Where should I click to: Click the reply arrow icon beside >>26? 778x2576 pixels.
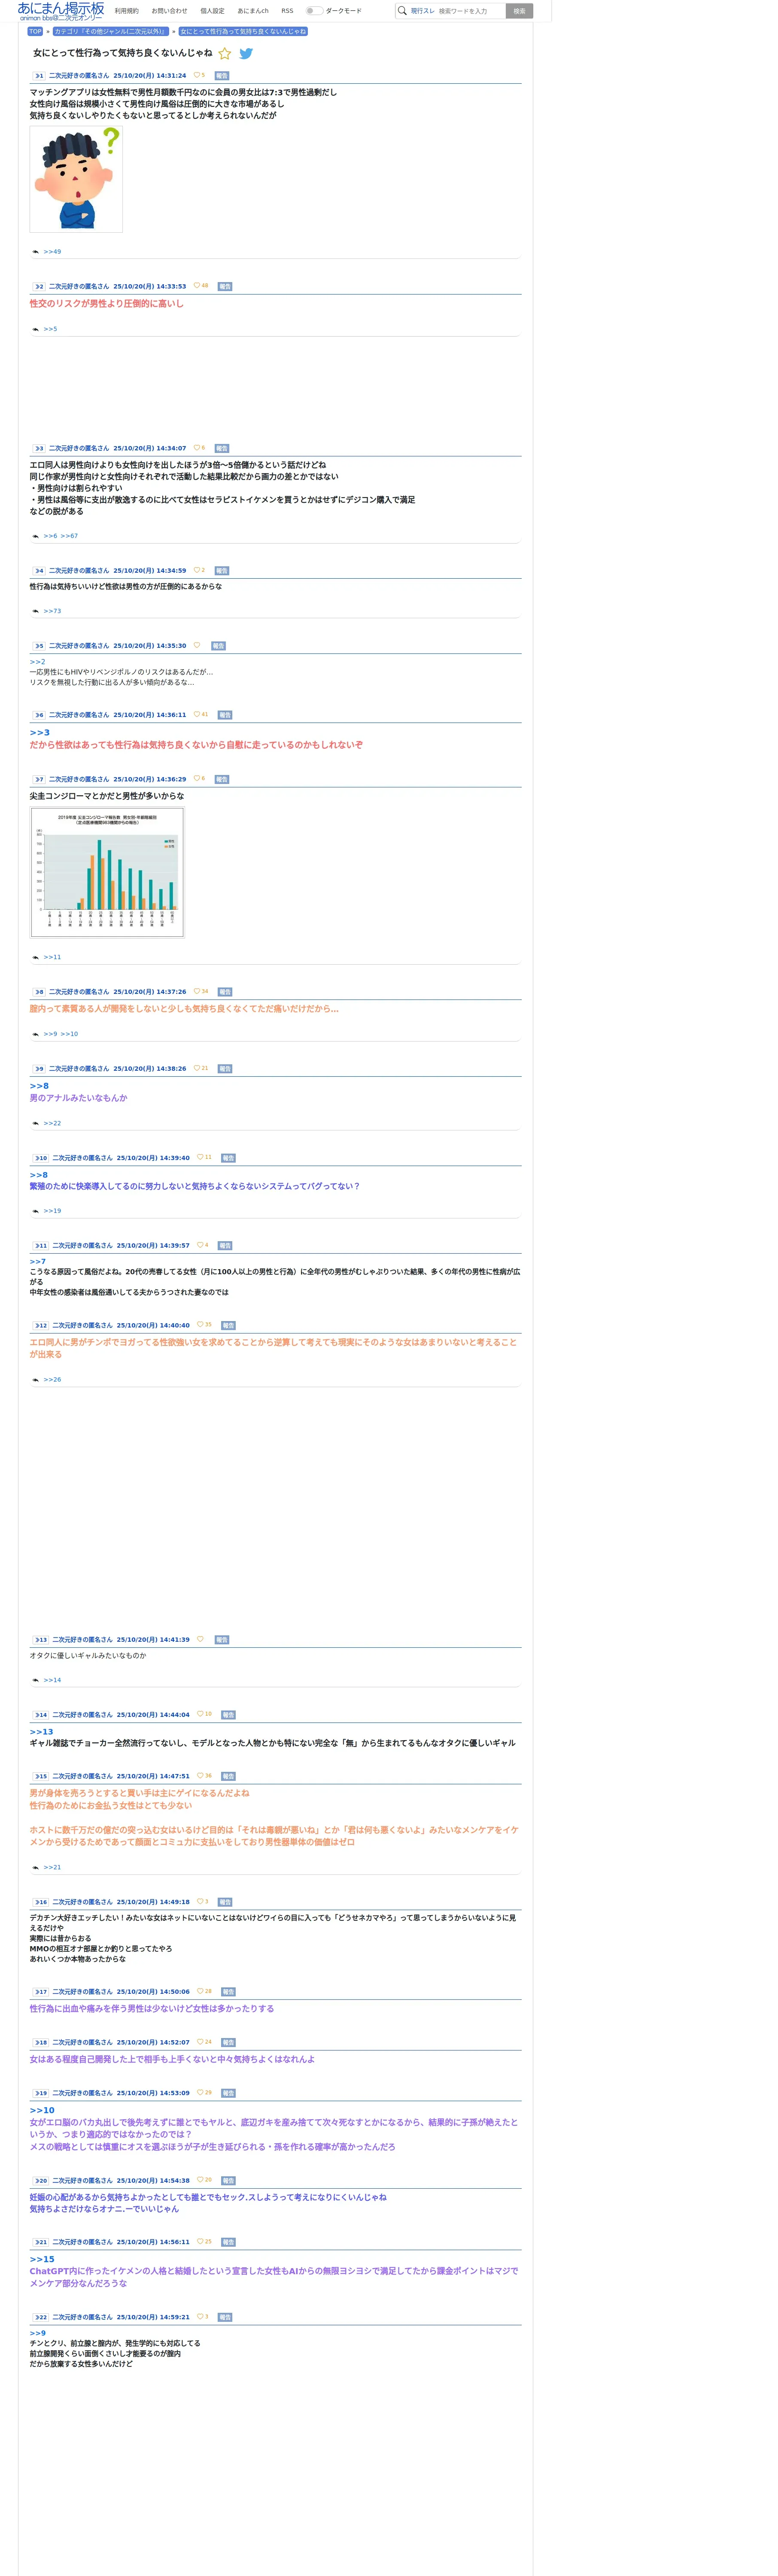click(x=36, y=1380)
